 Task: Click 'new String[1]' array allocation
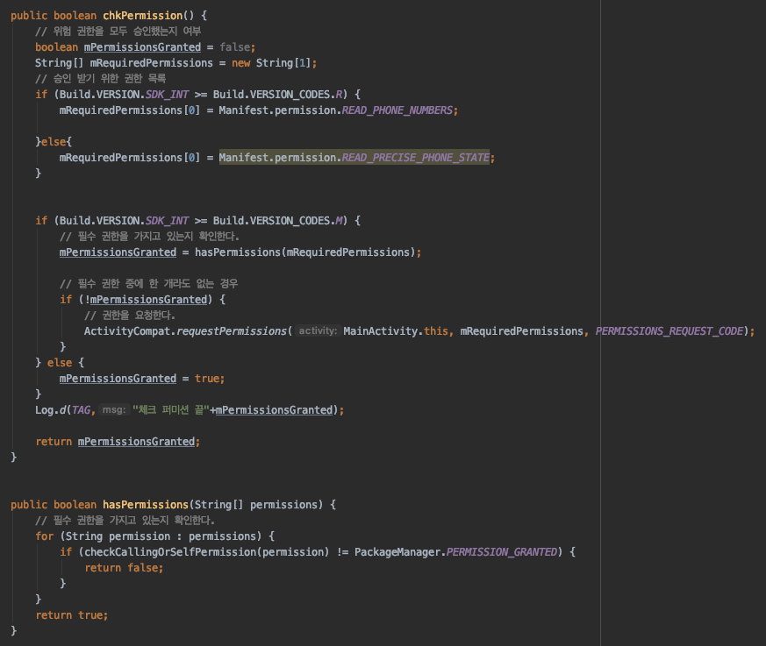[272, 63]
